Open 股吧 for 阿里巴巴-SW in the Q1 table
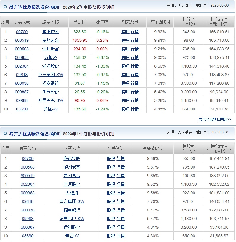The image size is (236, 242). tap(111, 219)
